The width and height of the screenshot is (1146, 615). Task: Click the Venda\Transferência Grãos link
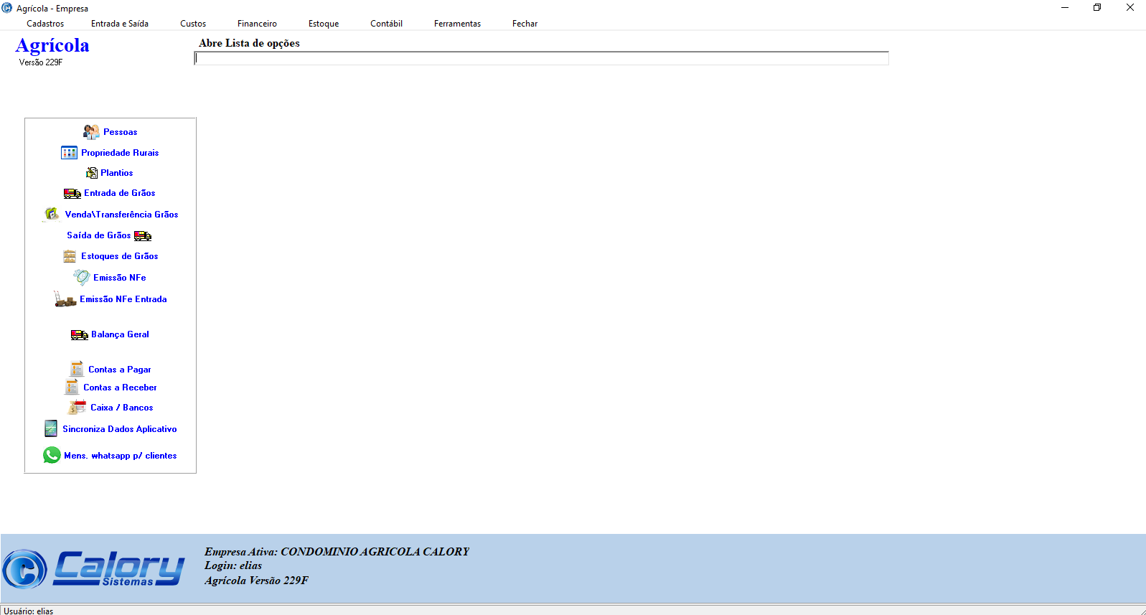[121, 215]
